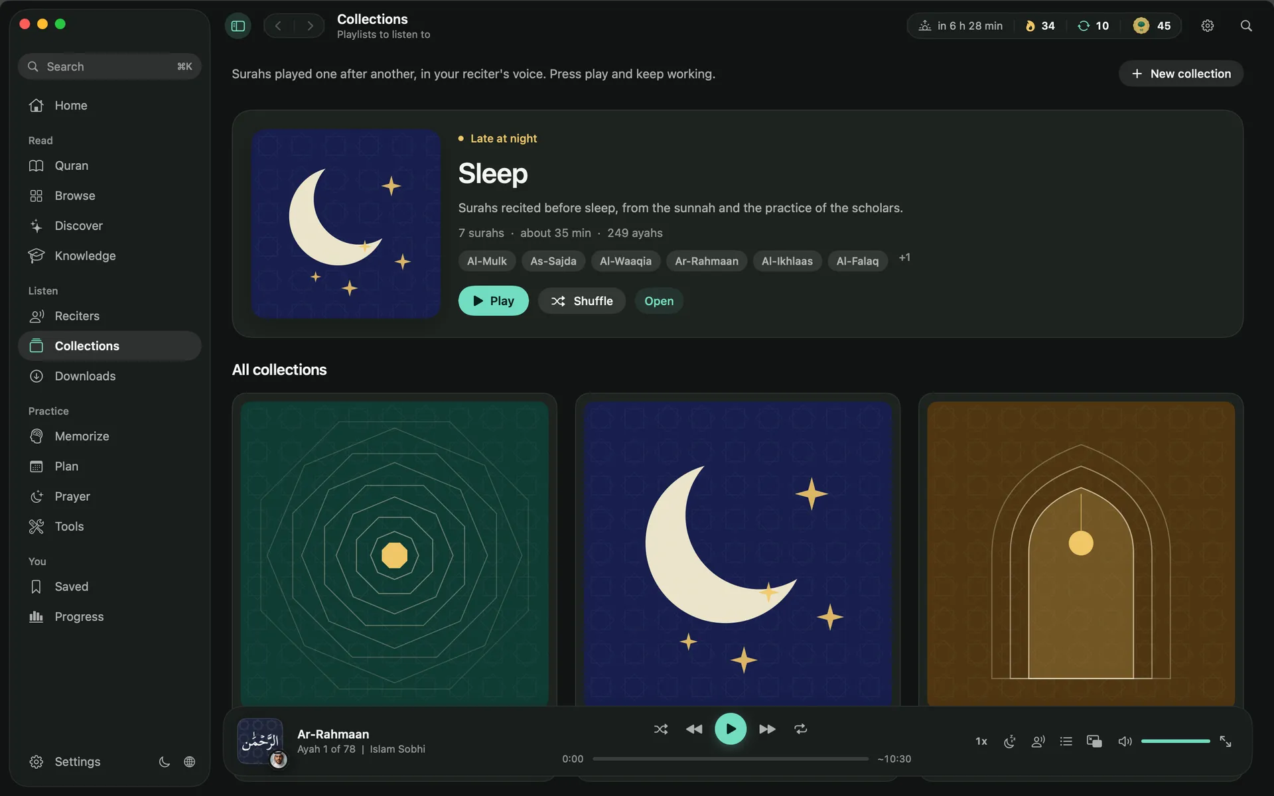Open the green octagon collection thumbnail
Image resolution: width=1274 pixels, height=796 pixels.
[x=395, y=555]
